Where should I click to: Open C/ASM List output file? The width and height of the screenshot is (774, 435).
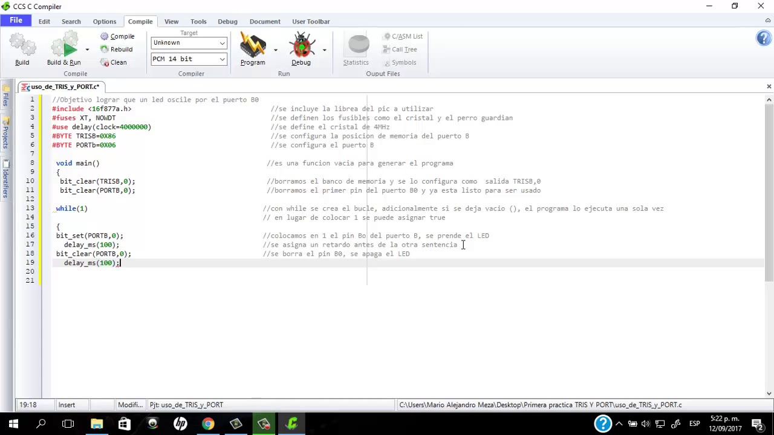coord(403,36)
